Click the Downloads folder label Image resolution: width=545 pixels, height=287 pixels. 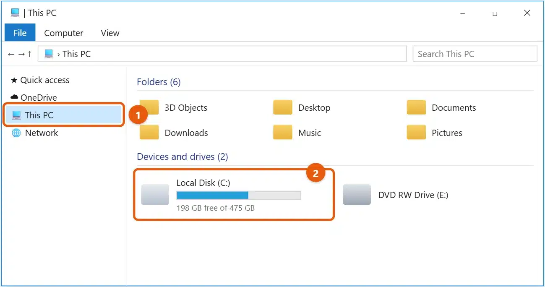(186, 133)
